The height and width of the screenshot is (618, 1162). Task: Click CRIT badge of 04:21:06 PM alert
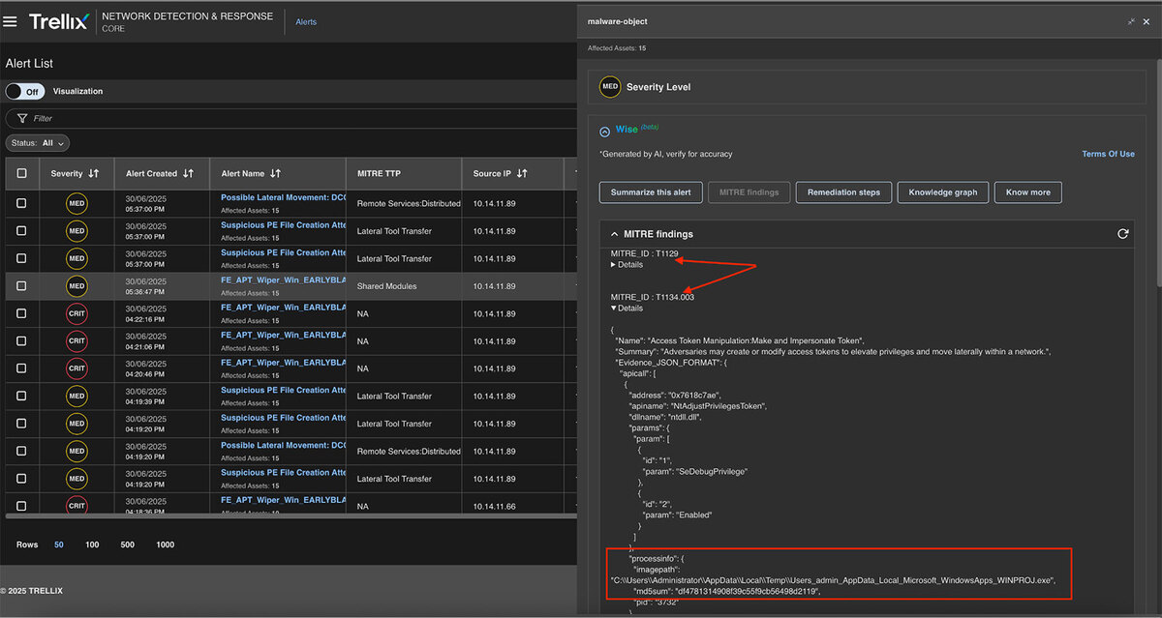click(77, 341)
